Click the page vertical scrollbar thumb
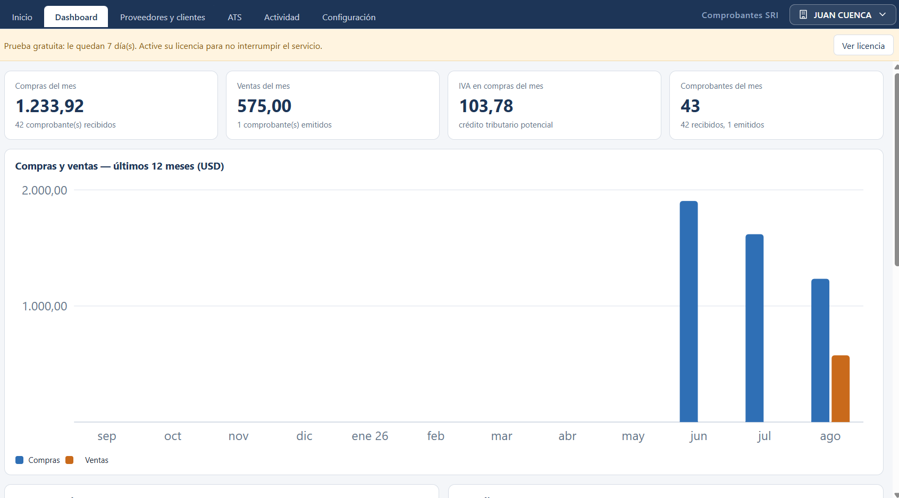899x498 pixels. [896, 170]
